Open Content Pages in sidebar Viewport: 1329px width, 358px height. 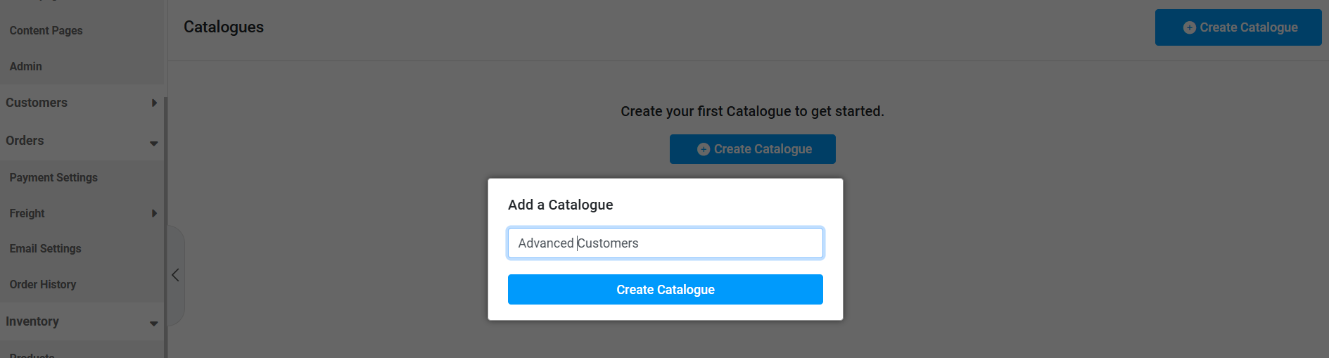(x=46, y=30)
